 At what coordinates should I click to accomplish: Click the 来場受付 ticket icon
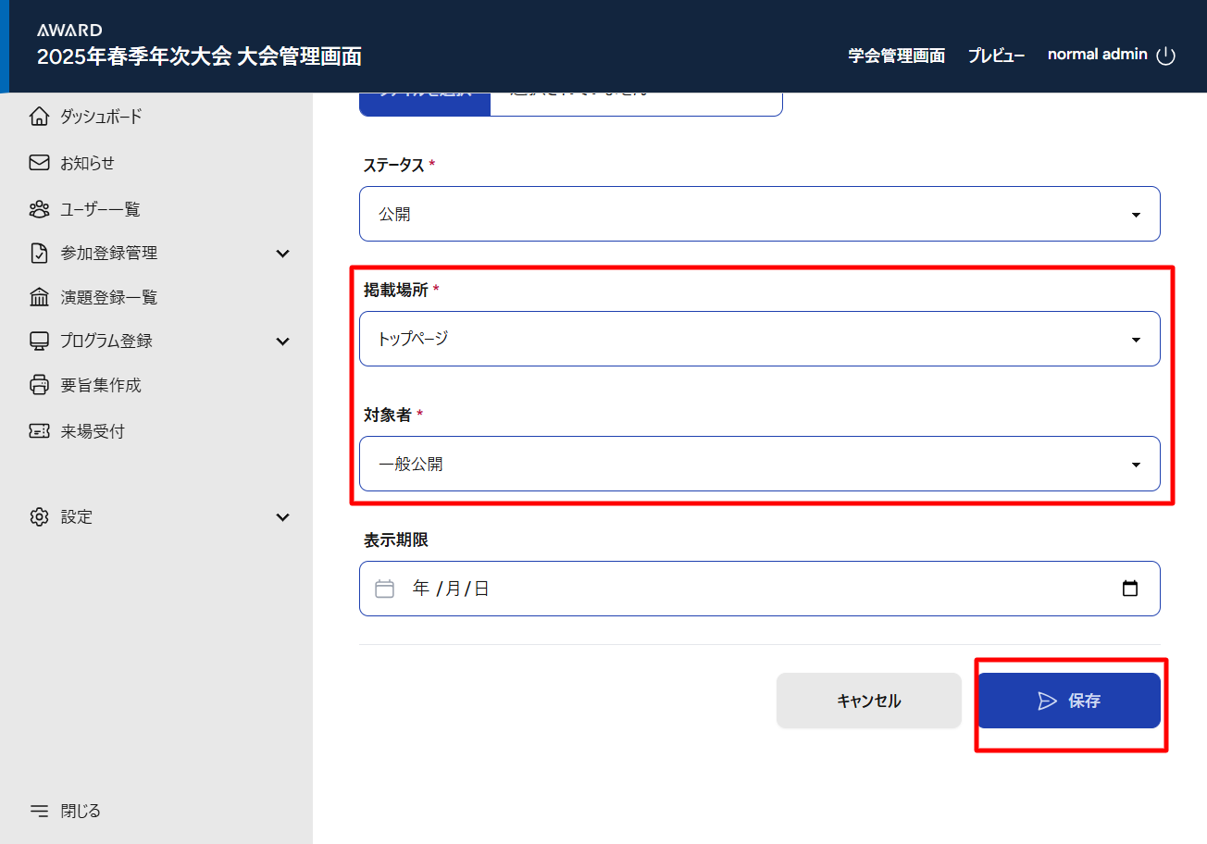[39, 431]
